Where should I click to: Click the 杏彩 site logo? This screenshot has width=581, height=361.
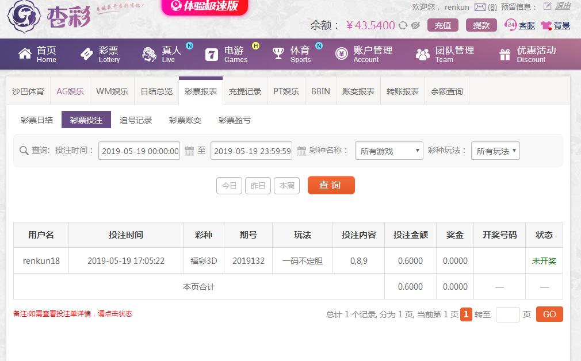(x=49, y=16)
